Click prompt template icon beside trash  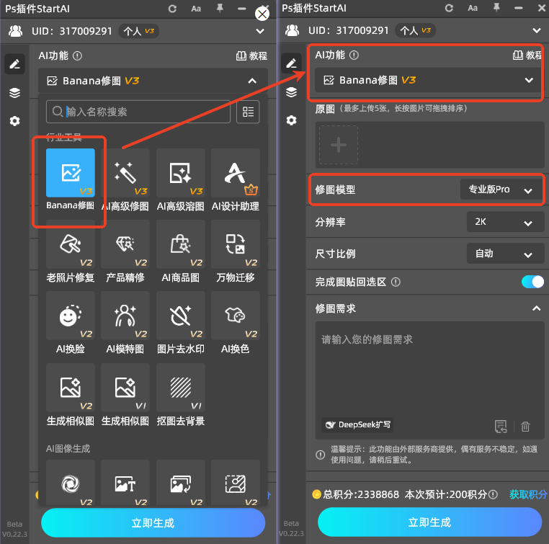click(x=501, y=427)
